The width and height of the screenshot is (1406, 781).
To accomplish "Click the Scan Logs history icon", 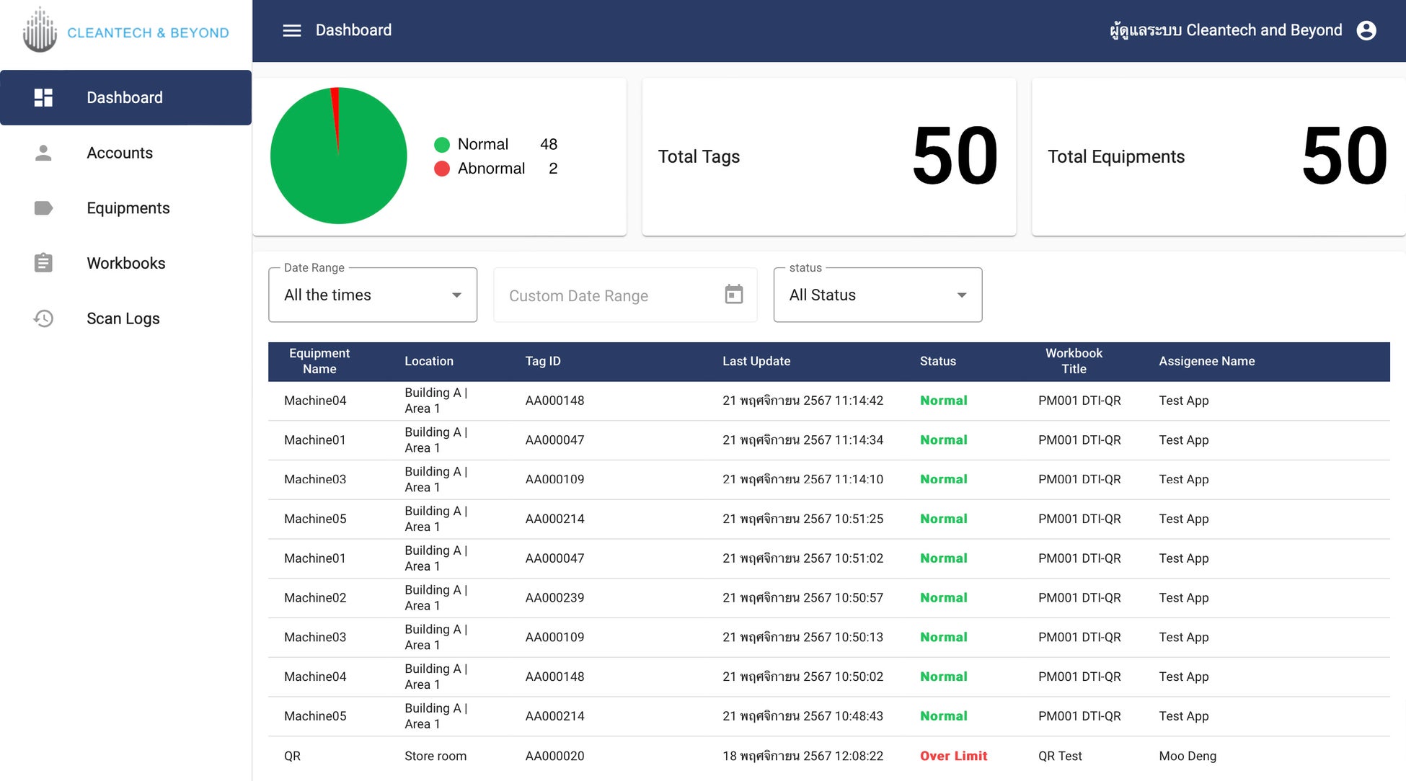I will [43, 318].
